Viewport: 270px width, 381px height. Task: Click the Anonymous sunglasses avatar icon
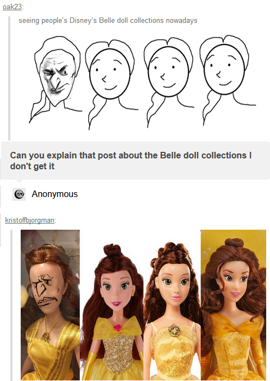pyautogui.click(x=19, y=194)
